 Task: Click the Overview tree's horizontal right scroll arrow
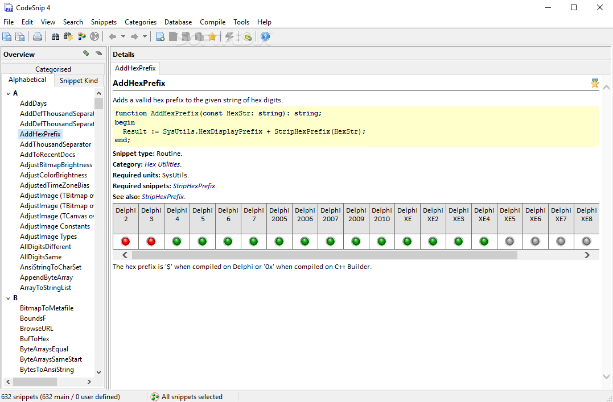tap(89, 382)
